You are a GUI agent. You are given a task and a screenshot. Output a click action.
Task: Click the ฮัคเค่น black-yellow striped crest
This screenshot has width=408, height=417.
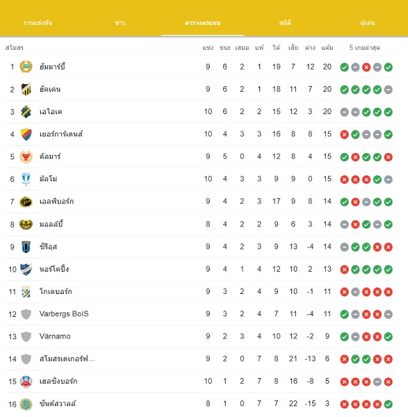26,89
